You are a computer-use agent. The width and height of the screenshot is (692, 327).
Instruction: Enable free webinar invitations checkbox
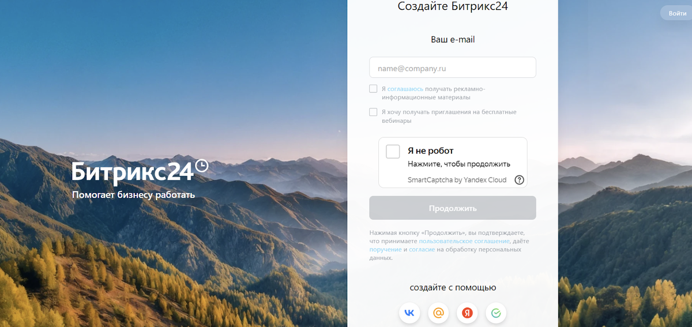[373, 112]
